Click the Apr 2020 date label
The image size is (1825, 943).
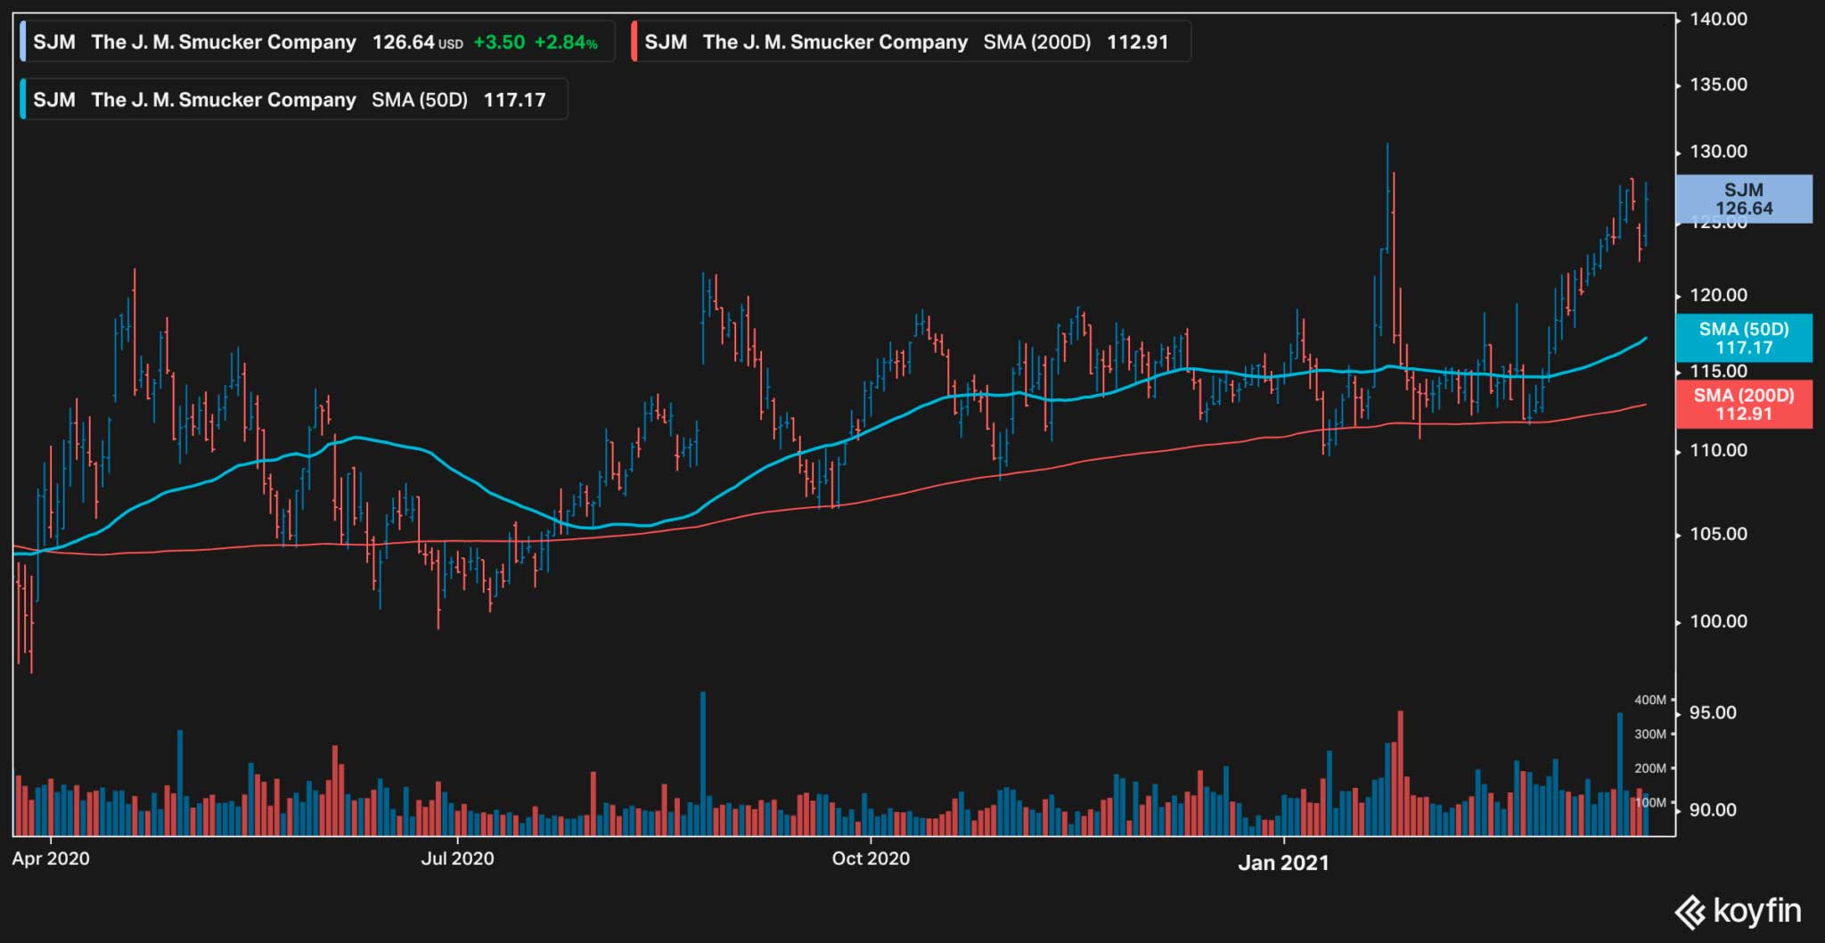click(51, 858)
